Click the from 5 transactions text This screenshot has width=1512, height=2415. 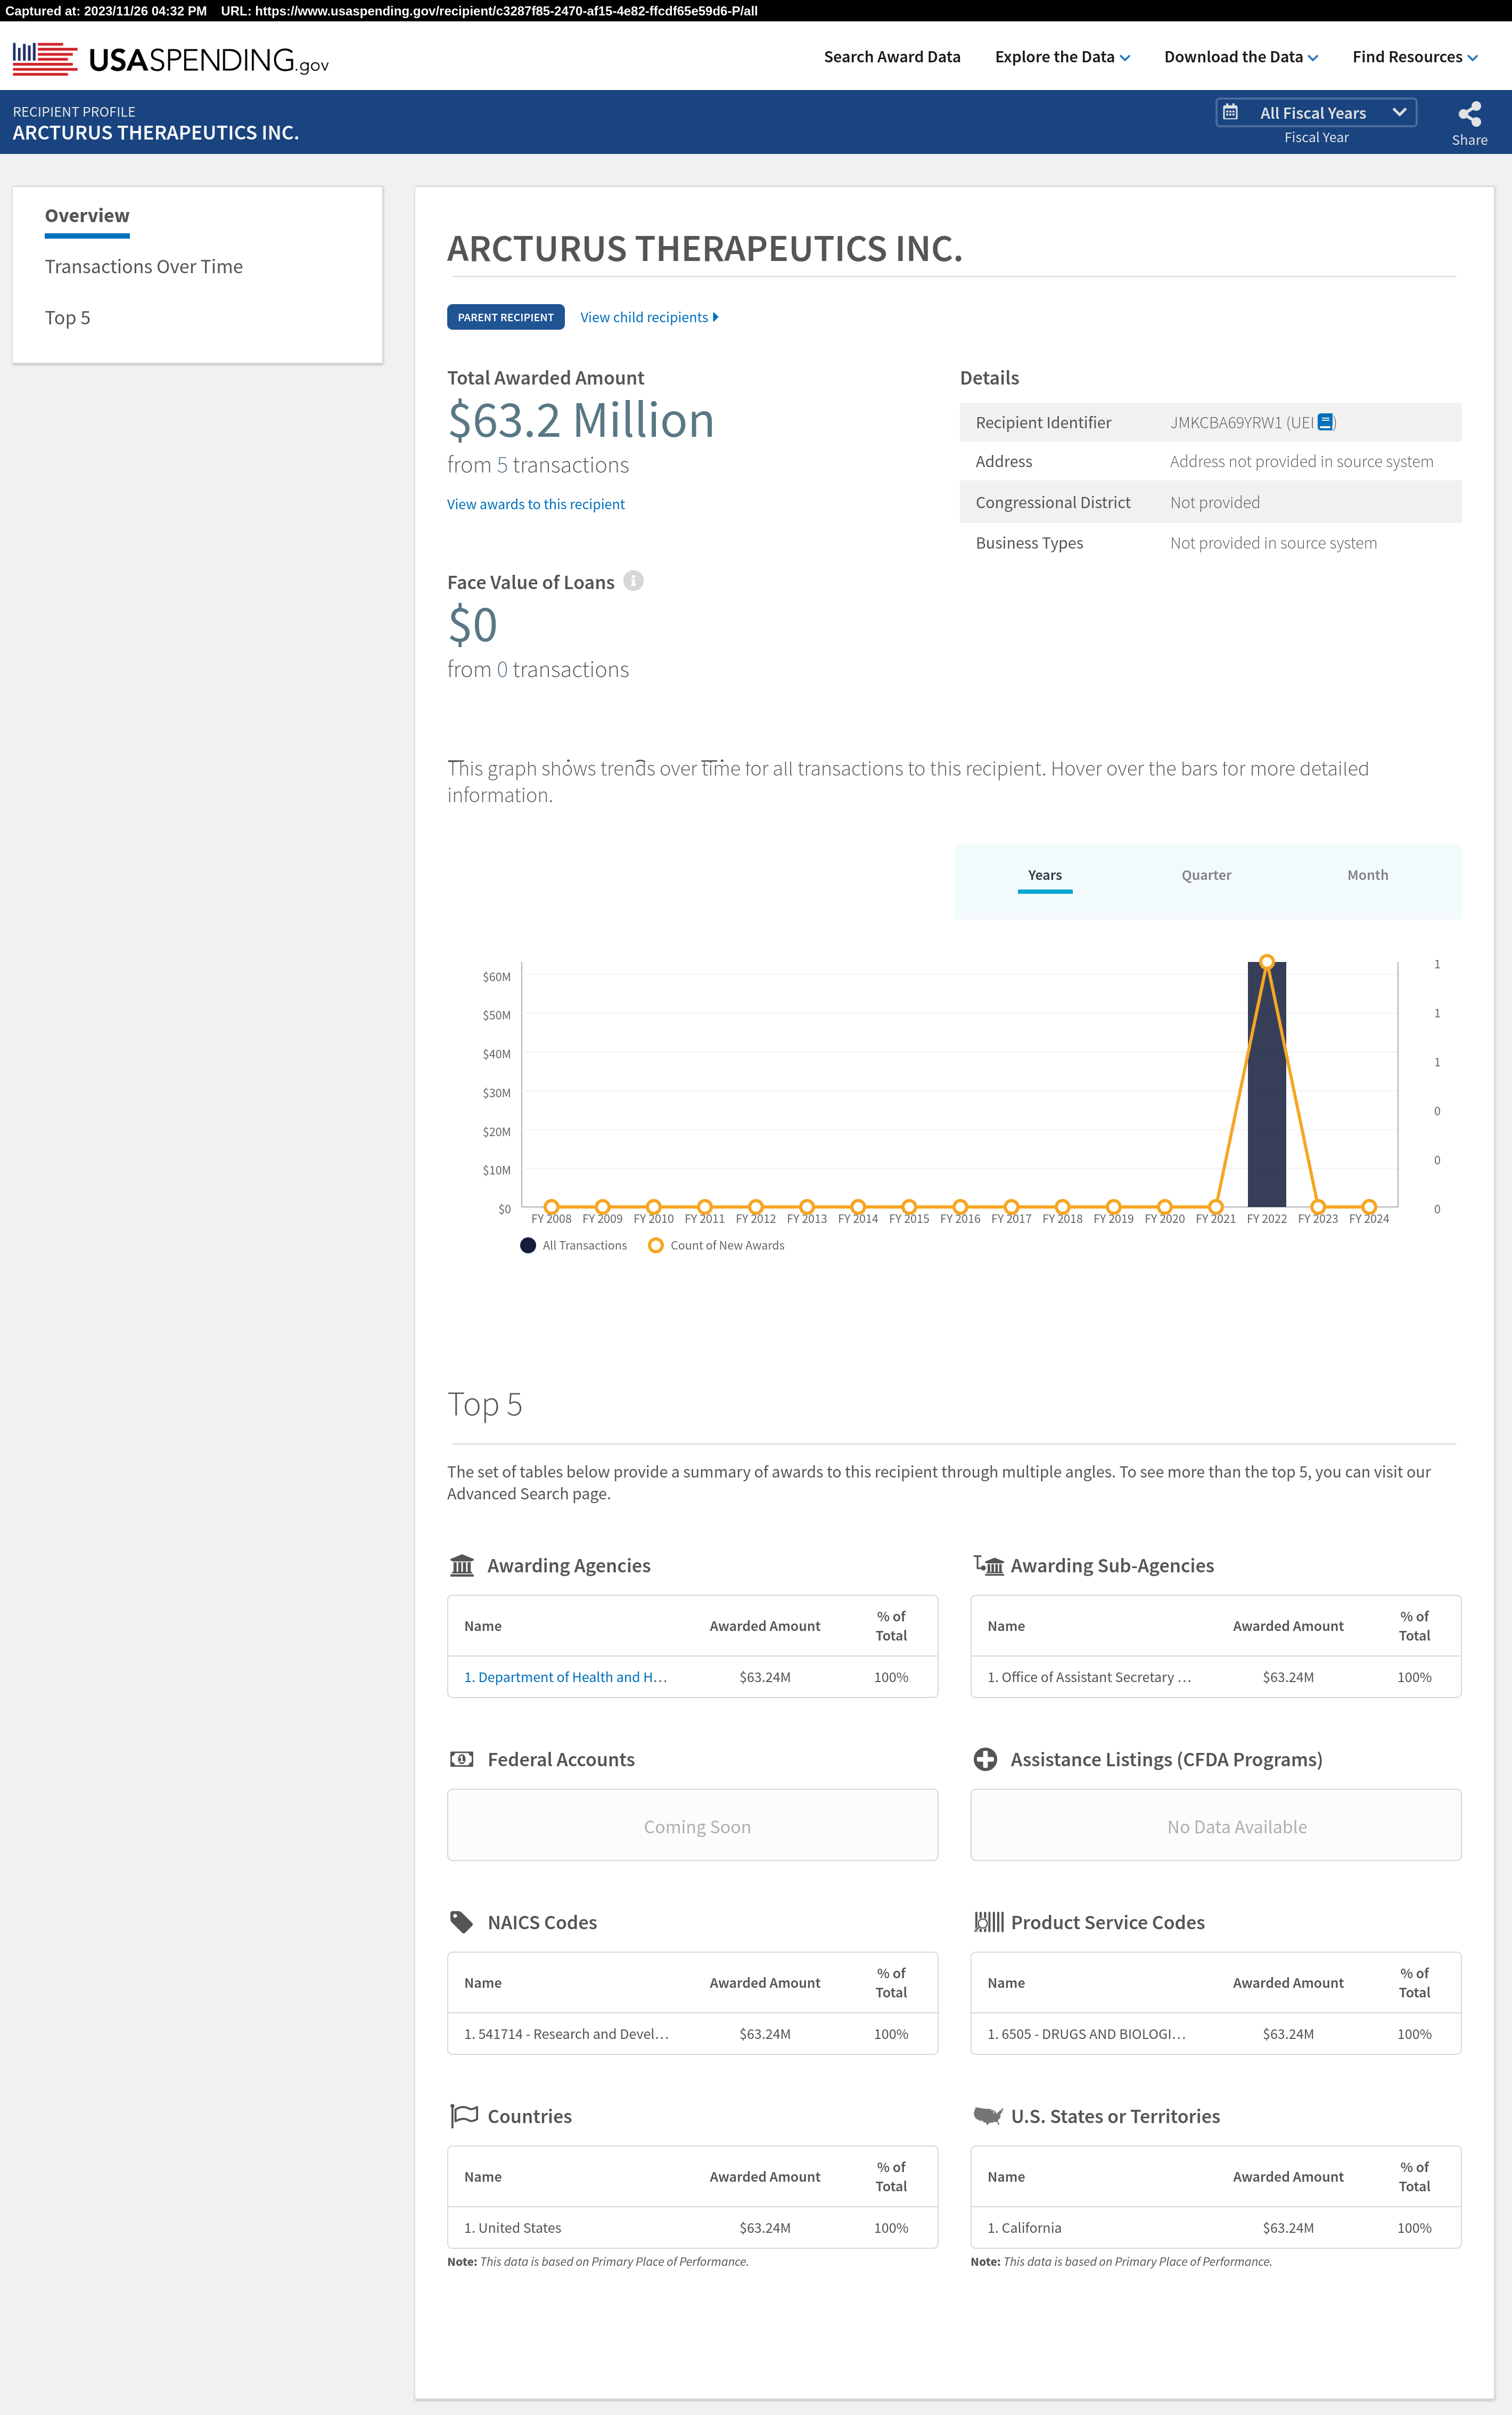click(x=538, y=465)
